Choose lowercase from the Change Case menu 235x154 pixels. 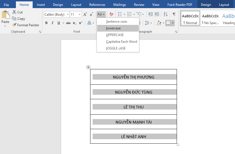[118, 28]
